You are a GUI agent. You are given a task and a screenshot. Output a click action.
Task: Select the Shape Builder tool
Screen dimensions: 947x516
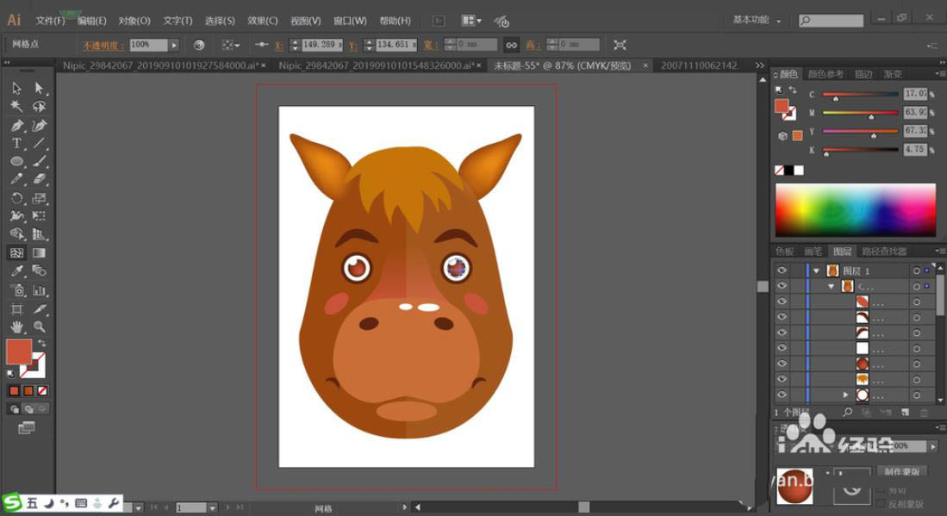[x=17, y=234]
